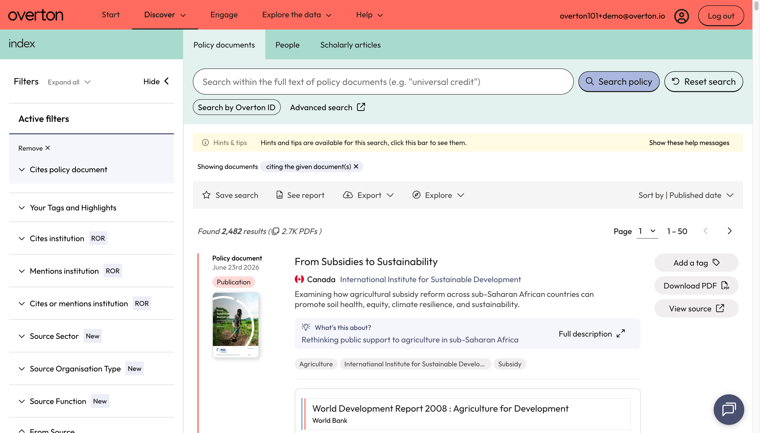This screenshot has width=760, height=433.
Task: Click the Subsidy topic tag
Action: [509, 364]
